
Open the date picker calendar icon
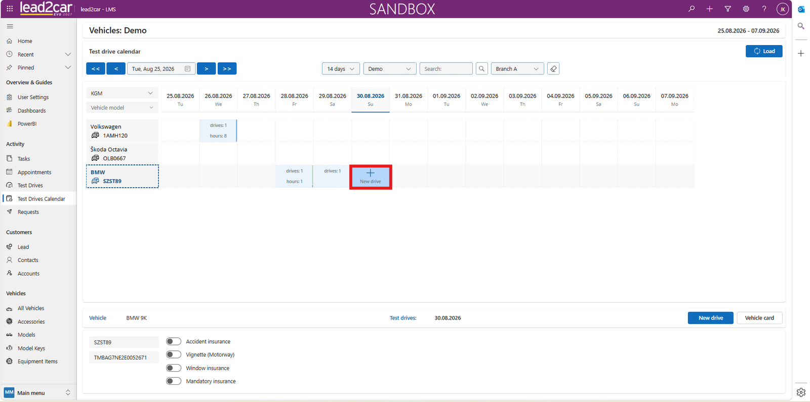187,69
